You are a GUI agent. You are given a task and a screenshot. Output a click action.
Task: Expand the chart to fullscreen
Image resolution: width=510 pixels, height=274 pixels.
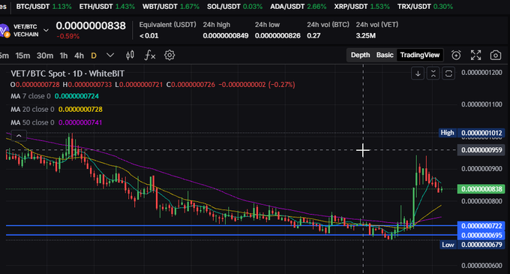(x=475, y=56)
